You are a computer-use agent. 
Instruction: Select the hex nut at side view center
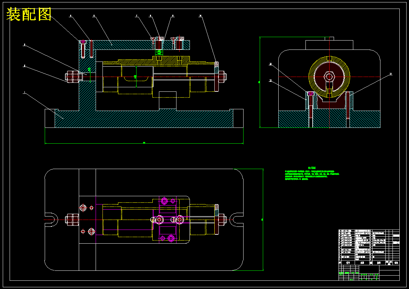point(329,77)
